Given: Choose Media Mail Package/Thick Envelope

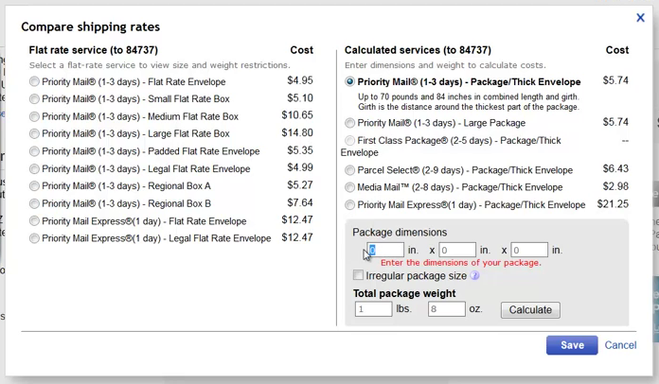Looking at the screenshot, I should [349, 187].
